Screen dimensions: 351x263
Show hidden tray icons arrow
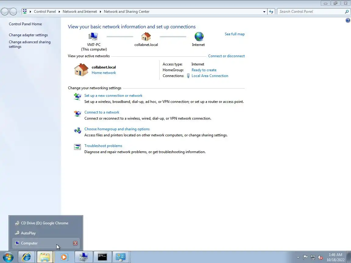[298, 257]
